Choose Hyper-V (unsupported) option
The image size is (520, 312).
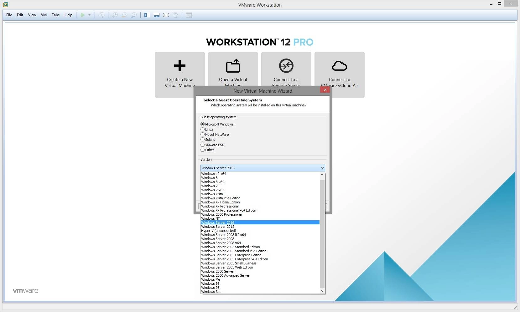click(x=260, y=231)
